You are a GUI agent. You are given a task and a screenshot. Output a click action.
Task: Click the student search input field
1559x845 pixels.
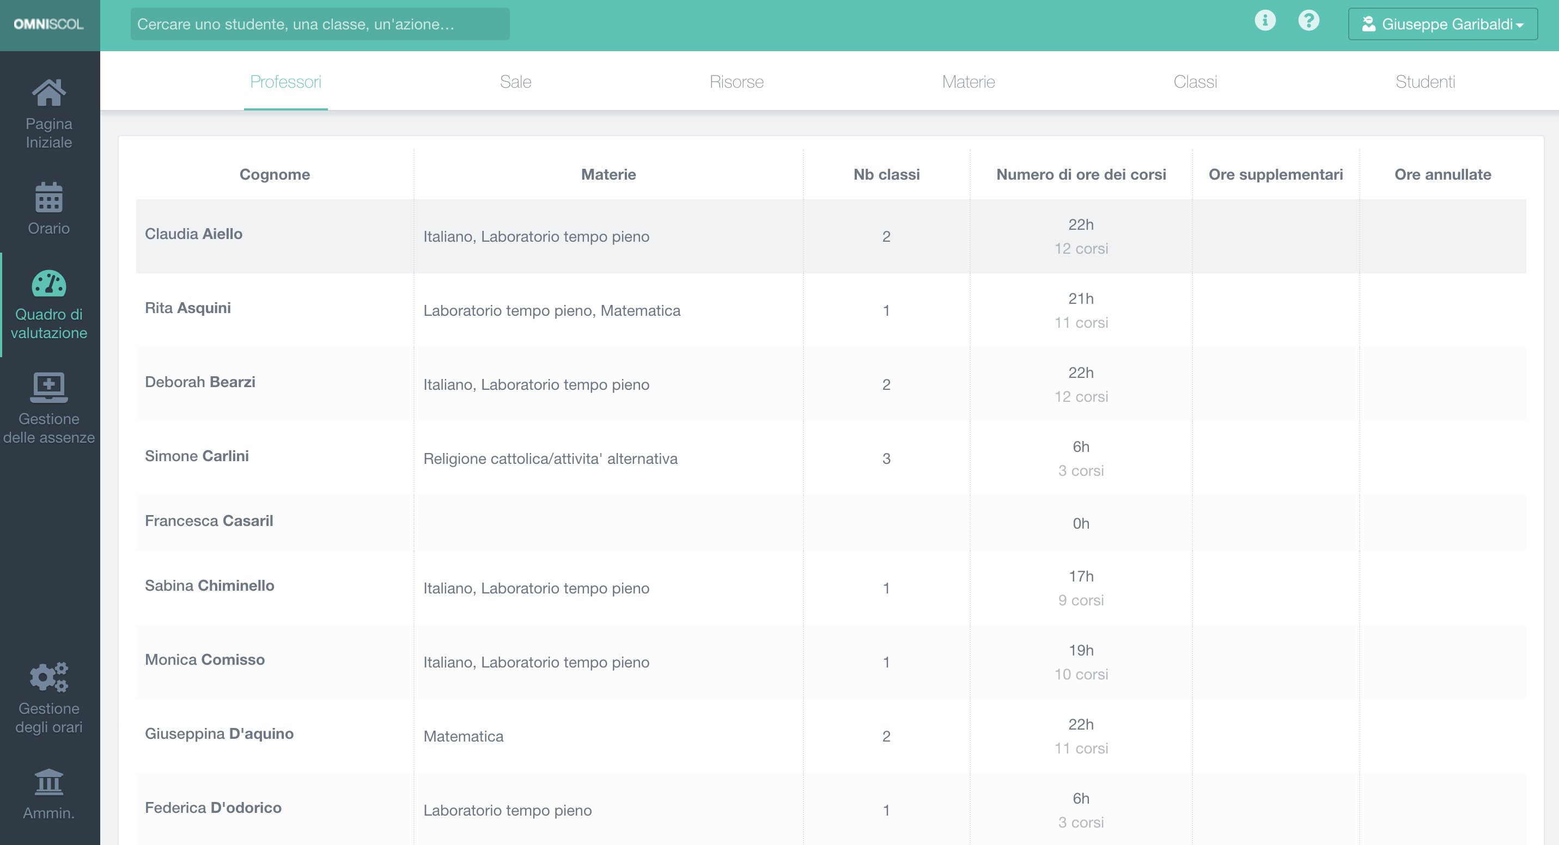(320, 24)
